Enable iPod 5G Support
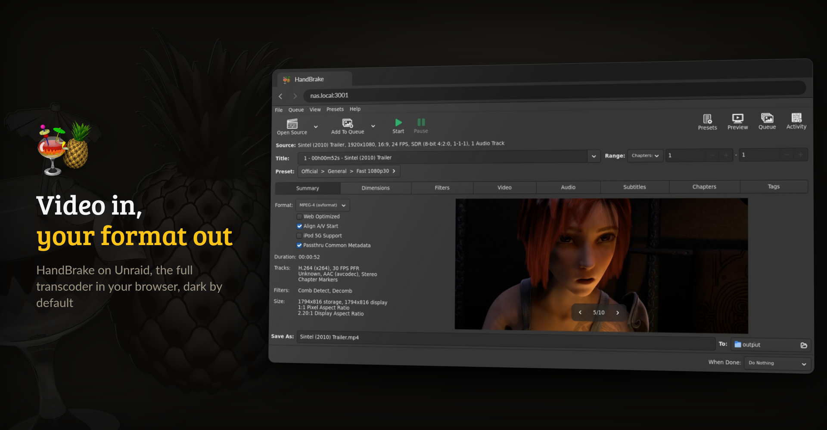The height and width of the screenshot is (430, 827). click(x=299, y=236)
